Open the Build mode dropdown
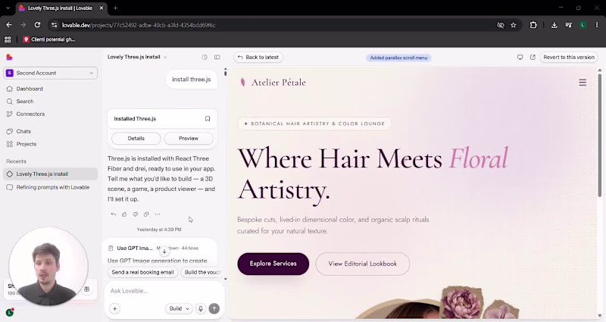This screenshot has height=322, width=606. coord(179,308)
